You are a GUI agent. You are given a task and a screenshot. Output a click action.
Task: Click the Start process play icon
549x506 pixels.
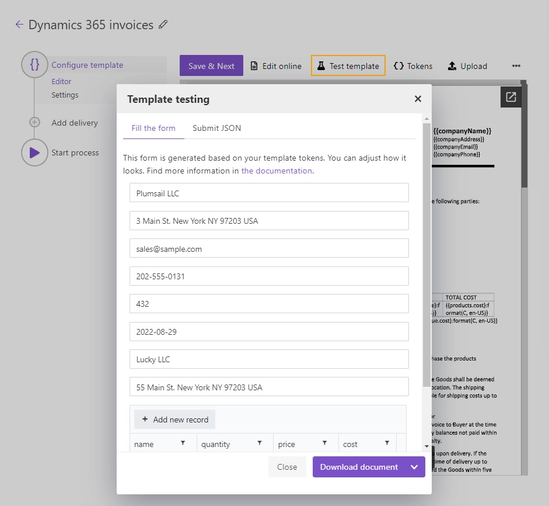pyautogui.click(x=34, y=153)
